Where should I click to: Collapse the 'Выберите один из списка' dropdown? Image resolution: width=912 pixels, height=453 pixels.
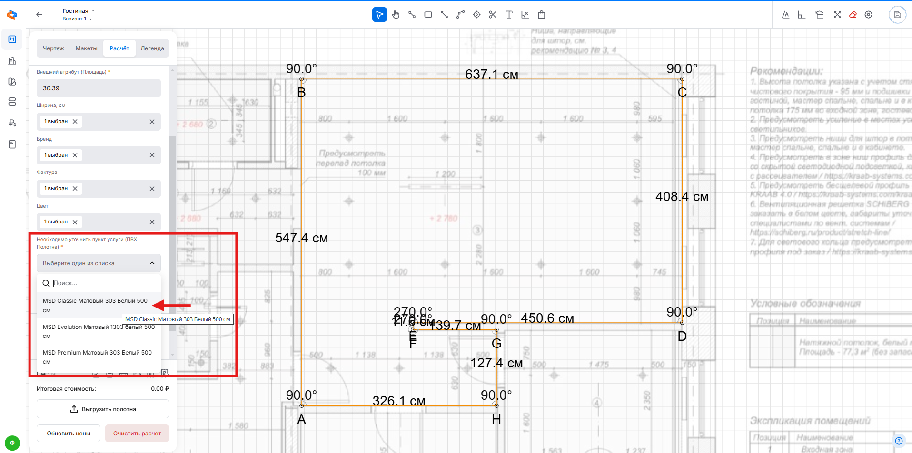point(152,263)
